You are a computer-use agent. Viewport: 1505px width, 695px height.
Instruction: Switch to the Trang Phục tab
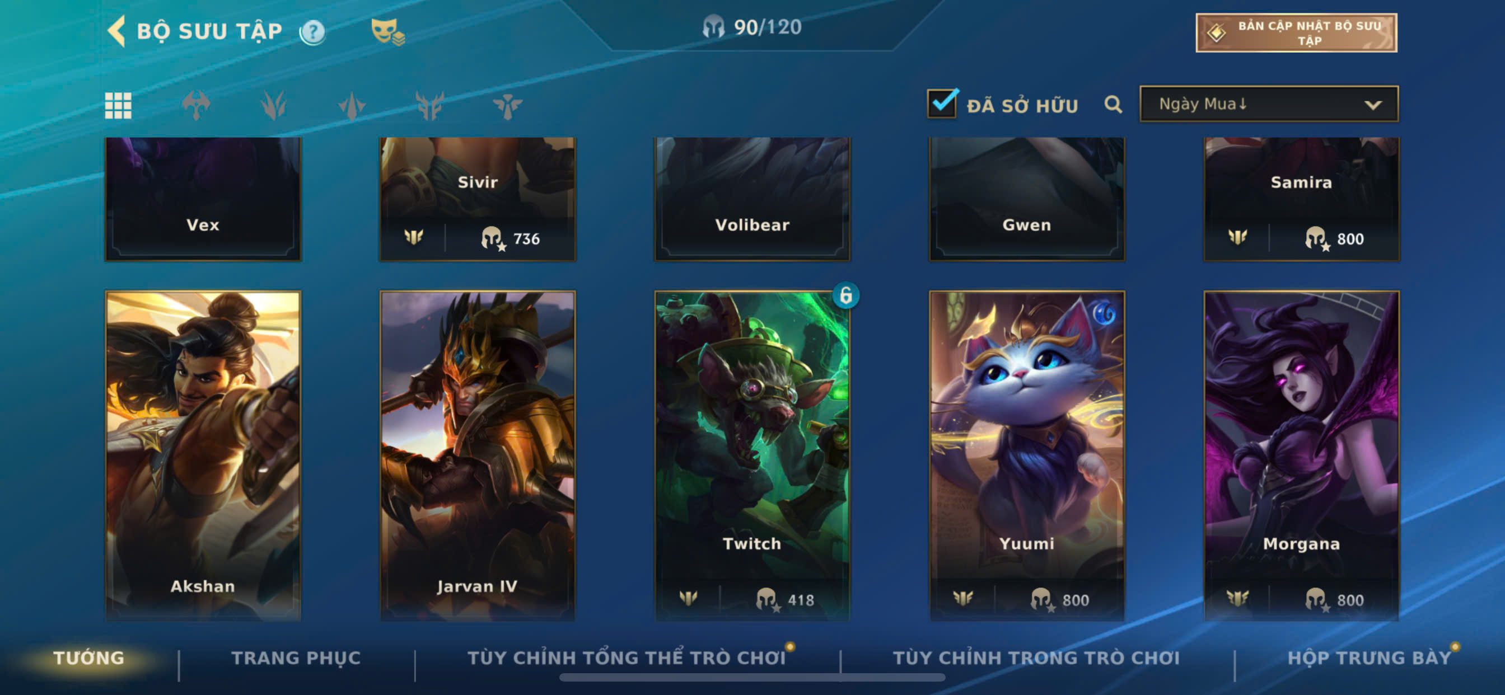[x=296, y=658]
